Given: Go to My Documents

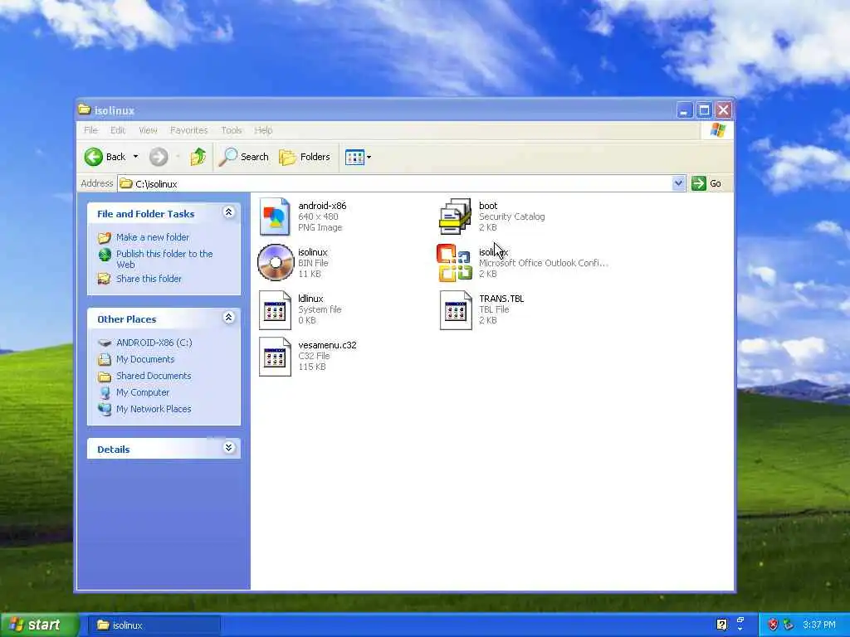Looking at the screenshot, I should [145, 359].
